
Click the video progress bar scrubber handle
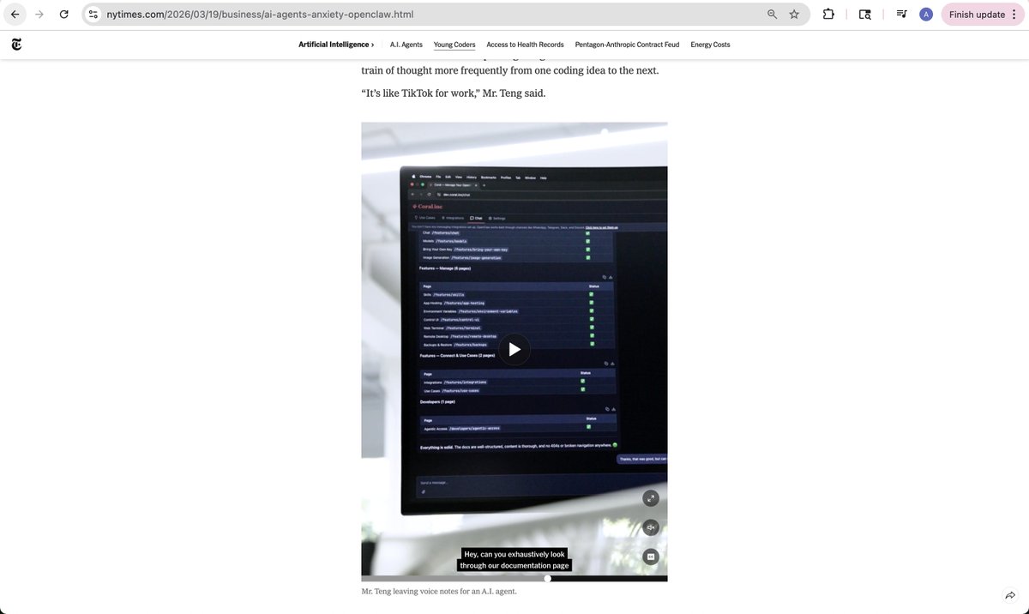(548, 578)
